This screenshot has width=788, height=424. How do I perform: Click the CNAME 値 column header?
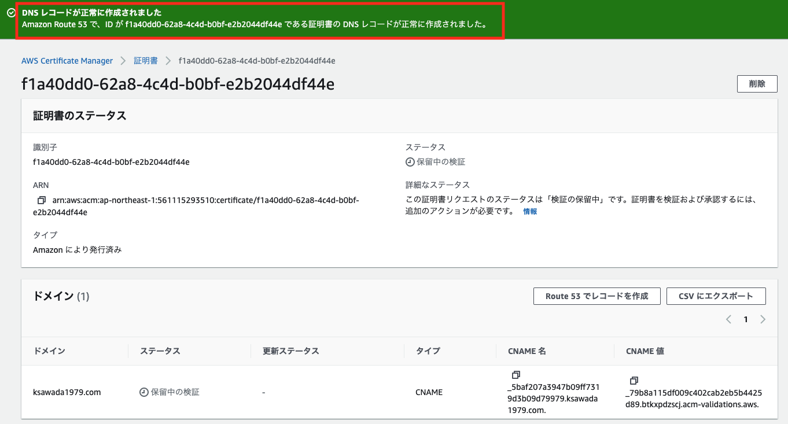[x=645, y=351]
